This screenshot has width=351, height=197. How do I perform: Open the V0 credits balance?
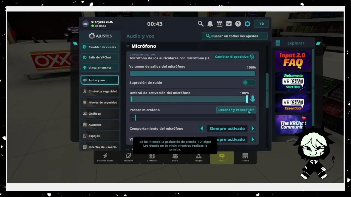click(x=261, y=24)
